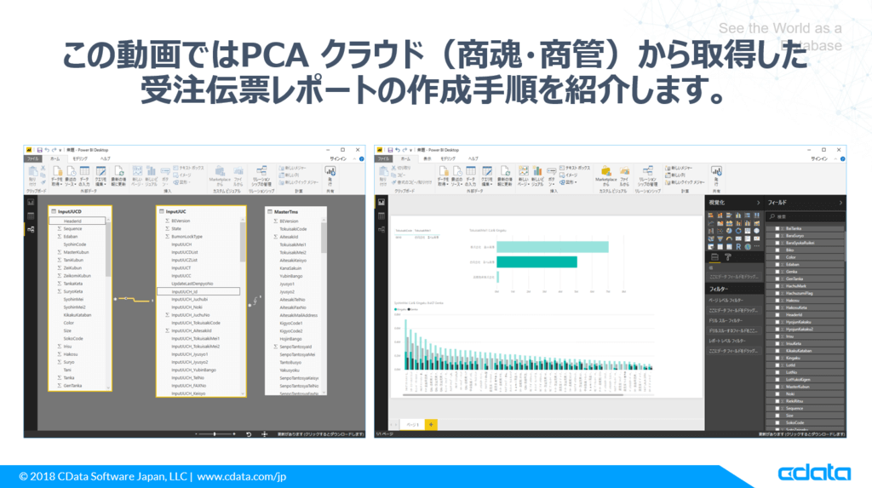872x488 pixels.
Task: Open the 図形 dropdown in right window ribbon
Action: [x=570, y=182]
